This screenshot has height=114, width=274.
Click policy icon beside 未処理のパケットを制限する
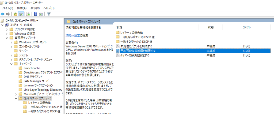coord(118,46)
